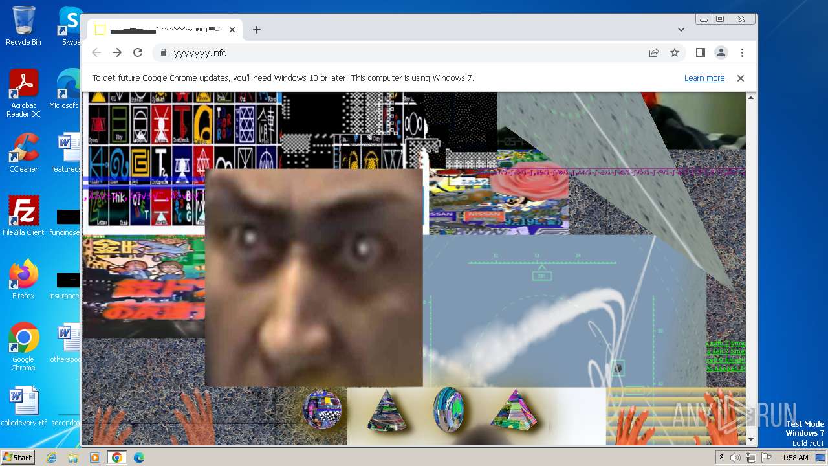The width and height of the screenshot is (828, 466).
Task: Show hidden system tray icons
Action: point(721,458)
